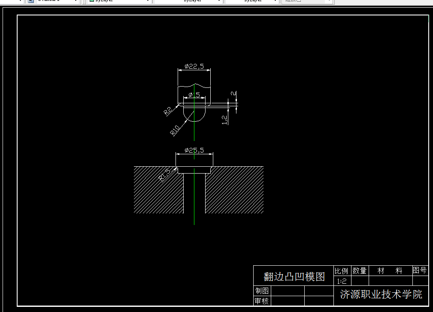The width and height of the screenshot is (433, 312).
Task: Click the text style icon beside Standard
Action: click(x=31, y=1)
